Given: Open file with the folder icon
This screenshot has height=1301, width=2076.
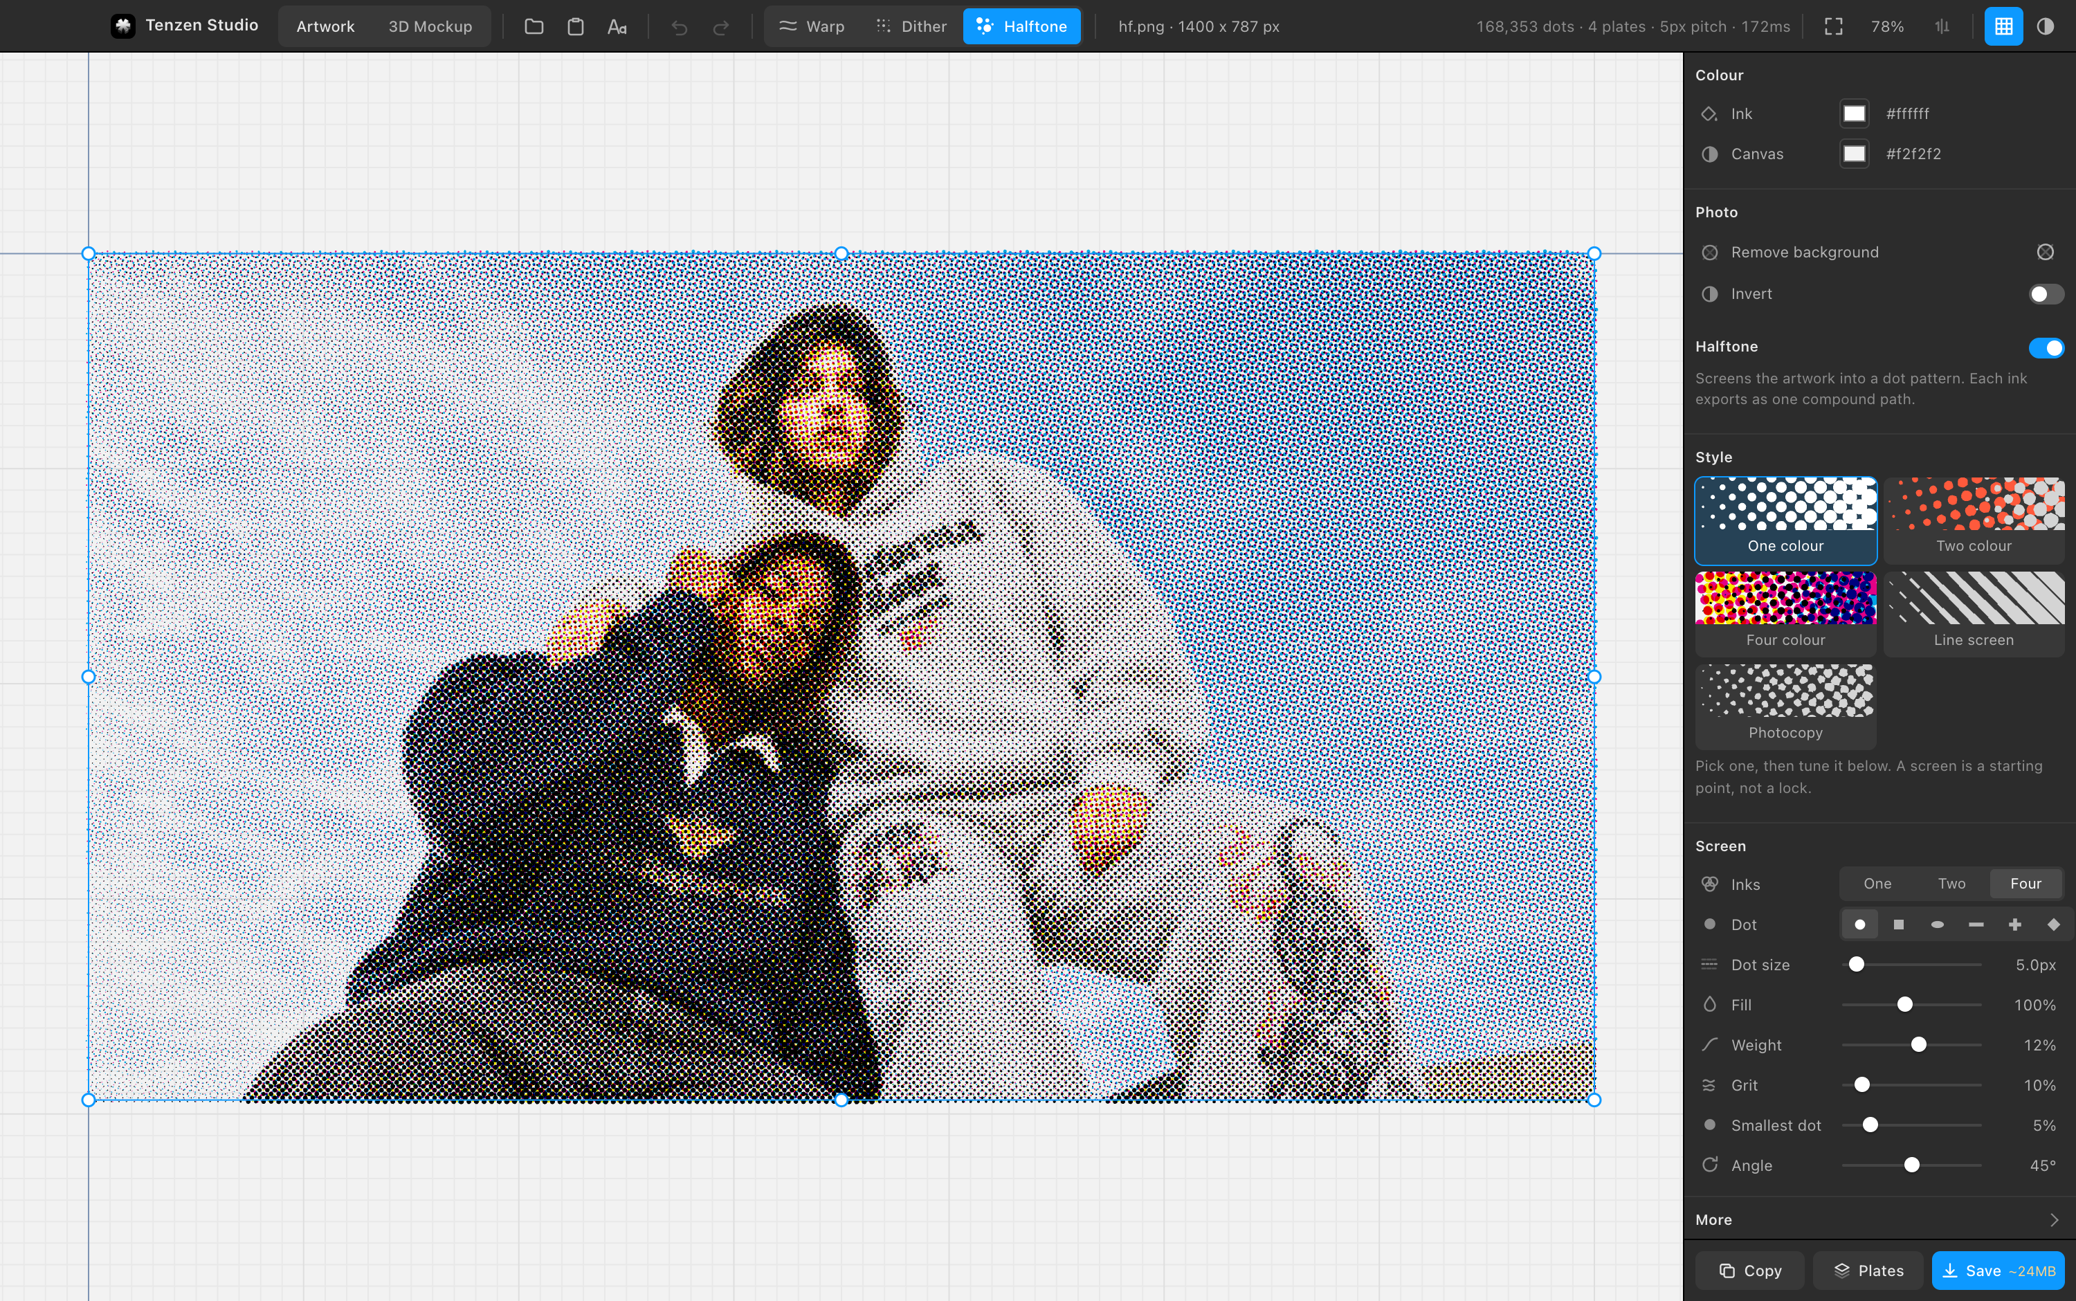Looking at the screenshot, I should [x=534, y=27].
